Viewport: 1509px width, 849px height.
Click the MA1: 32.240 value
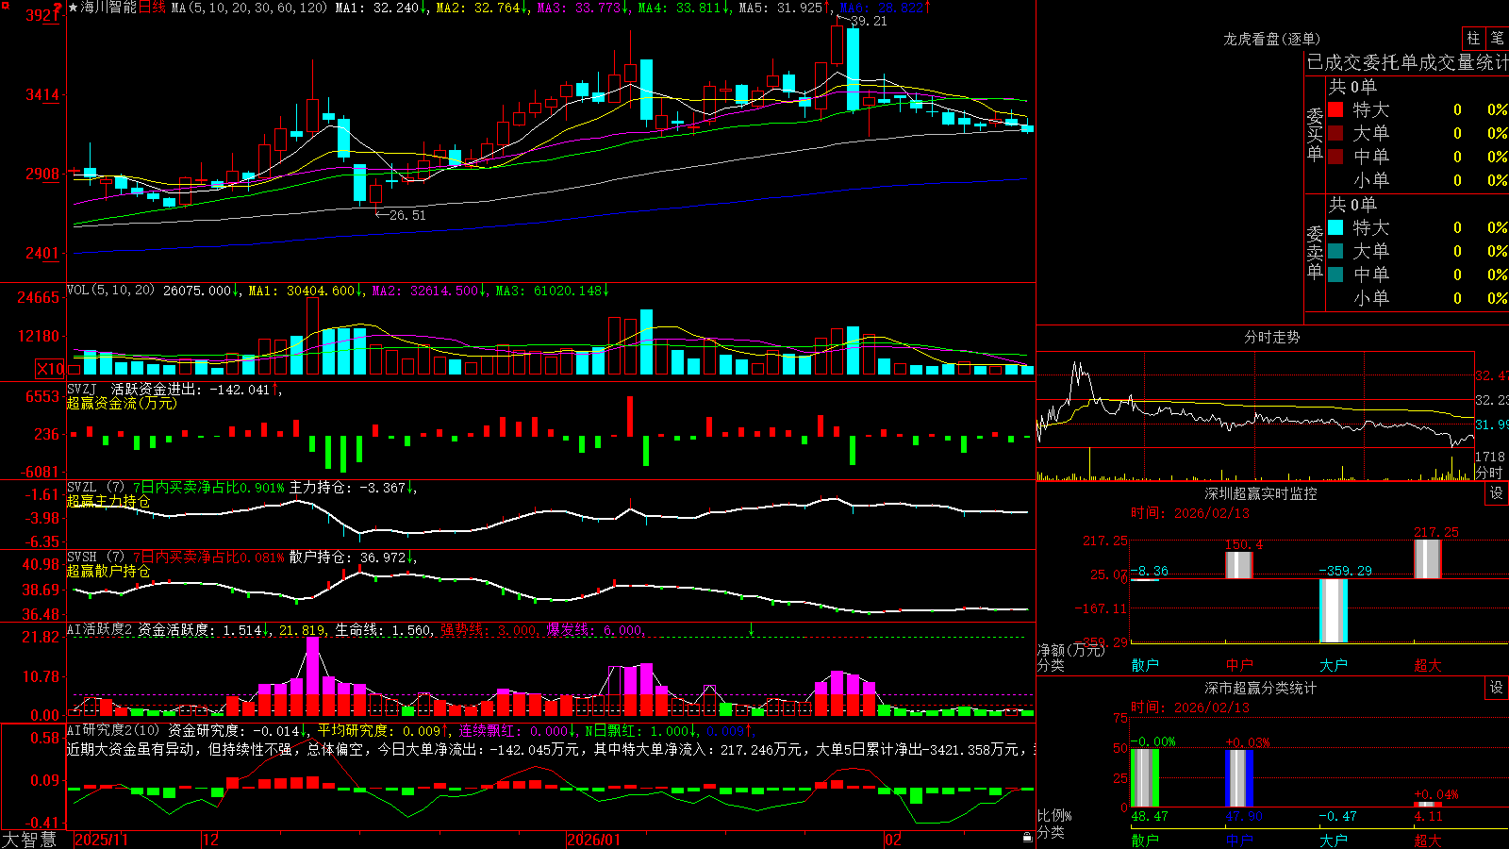click(377, 8)
